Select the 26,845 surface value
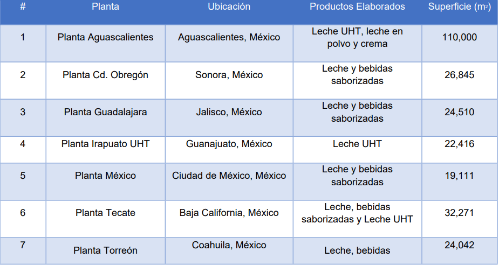499x265 pixels. 459,75
